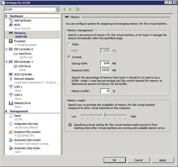Click the Apply button
Image resolution: width=178 pixels, height=167 pixels.
[162, 160]
